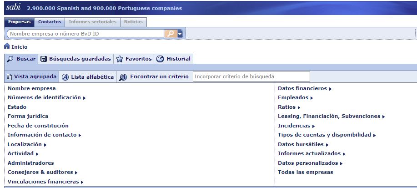Click the Encontrar un criterio icon
This screenshot has width=417, height=188.
pos(123,77)
